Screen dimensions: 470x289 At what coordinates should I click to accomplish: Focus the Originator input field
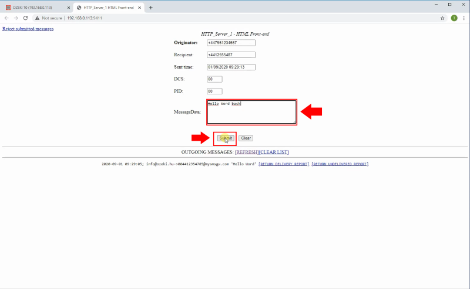coord(231,43)
